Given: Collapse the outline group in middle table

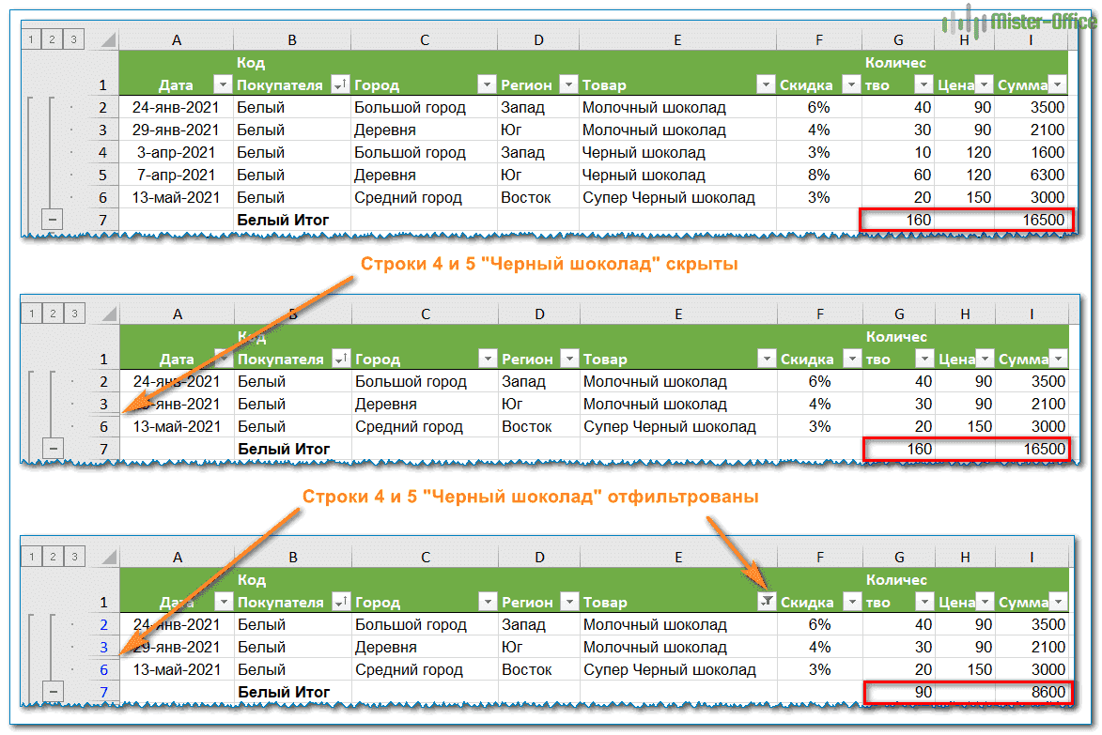Looking at the screenshot, I should click(x=53, y=450).
